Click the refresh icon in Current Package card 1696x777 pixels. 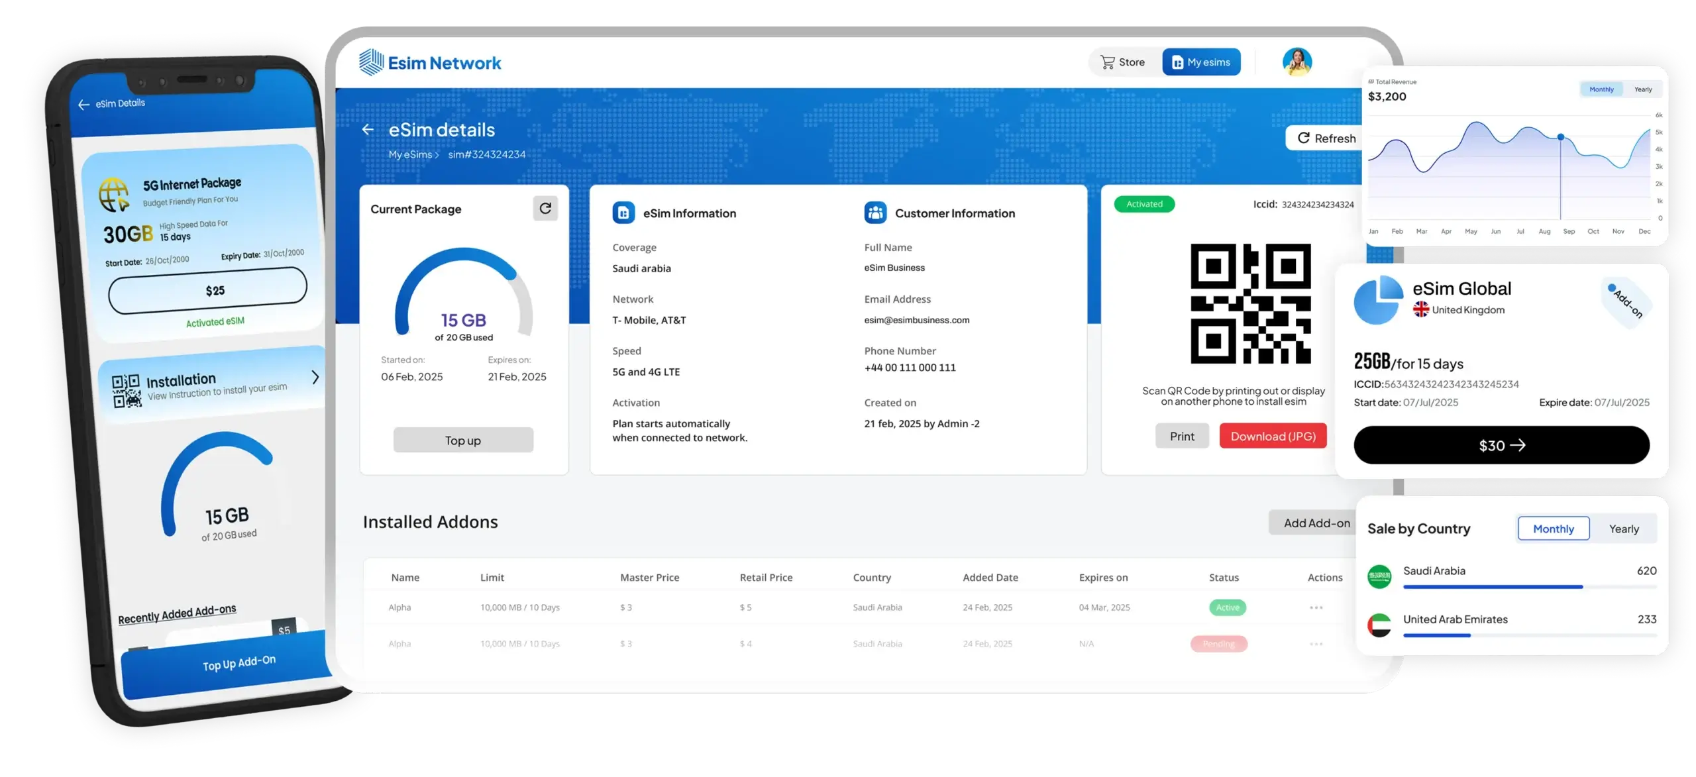[x=545, y=209]
